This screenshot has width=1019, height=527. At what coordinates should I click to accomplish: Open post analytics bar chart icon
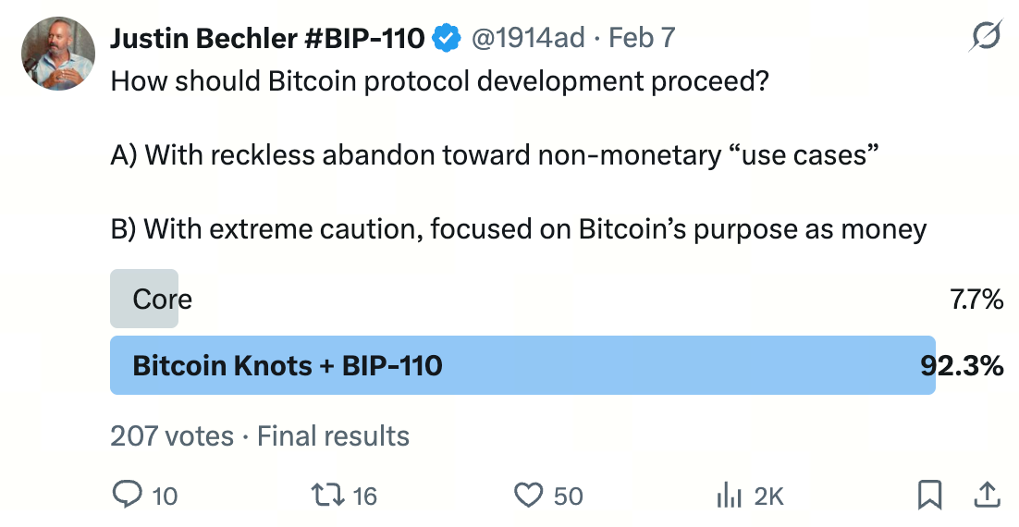tap(730, 496)
